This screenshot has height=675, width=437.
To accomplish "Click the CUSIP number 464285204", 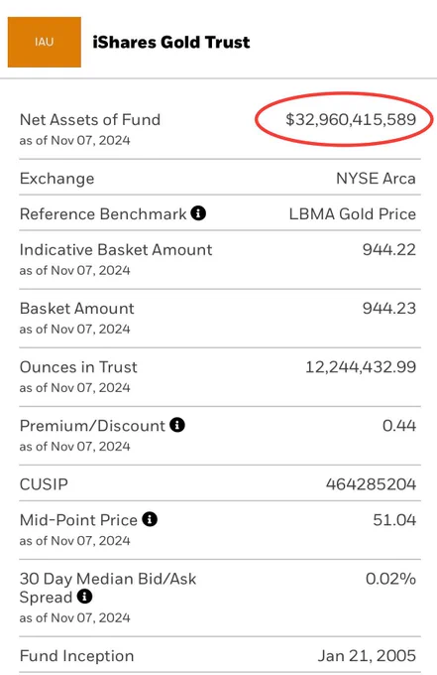I will tap(371, 484).
